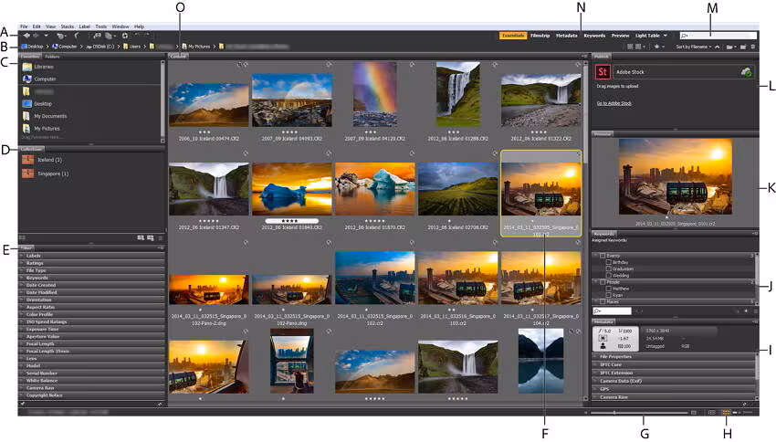Open the Sort by Filename dropdown
Screen dimensions: 776x442
(x=693, y=47)
